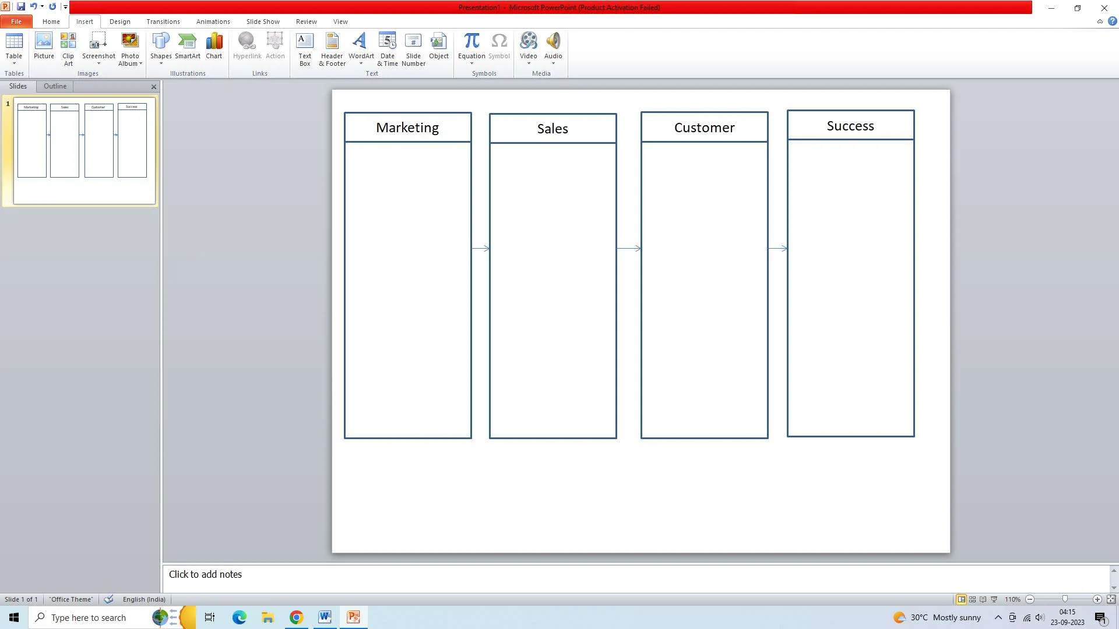Expand the Header and Footer options
Image resolution: width=1119 pixels, height=629 pixels.
[x=332, y=48]
